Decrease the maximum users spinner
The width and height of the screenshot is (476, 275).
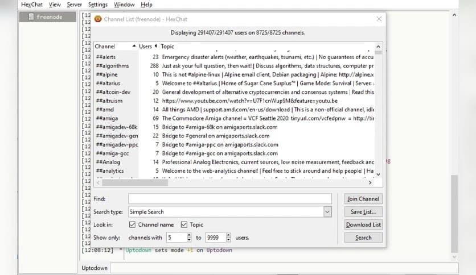point(228,240)
